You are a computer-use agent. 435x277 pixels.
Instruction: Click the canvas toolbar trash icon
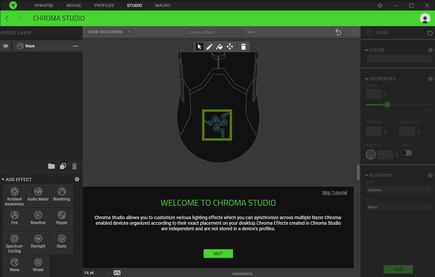[243, 46]
